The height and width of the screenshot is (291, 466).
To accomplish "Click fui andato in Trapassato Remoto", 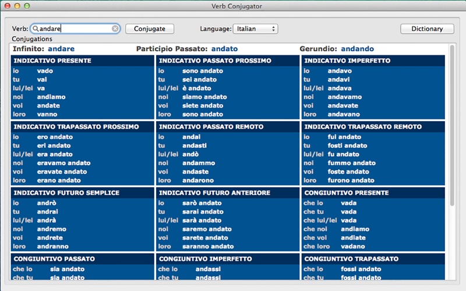I will [x=344, y=137].
